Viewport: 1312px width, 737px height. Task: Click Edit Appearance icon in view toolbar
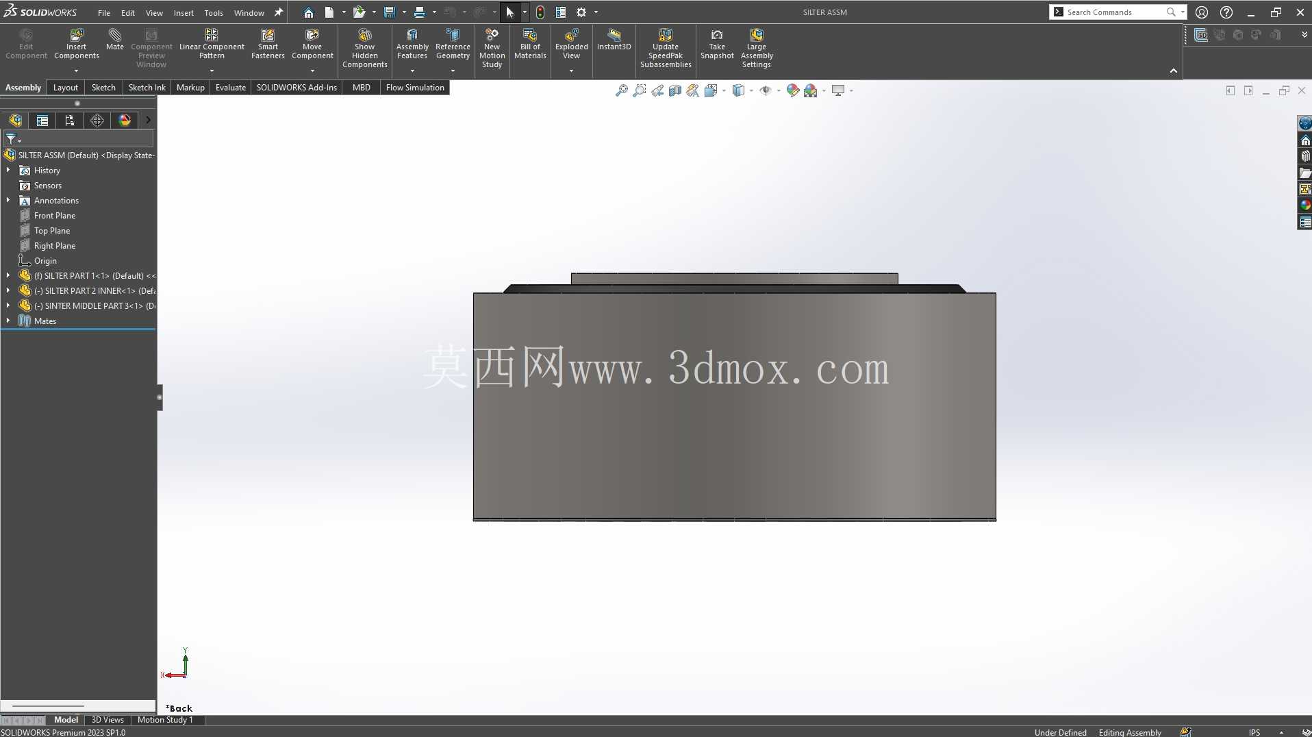[x=792, y=90]
